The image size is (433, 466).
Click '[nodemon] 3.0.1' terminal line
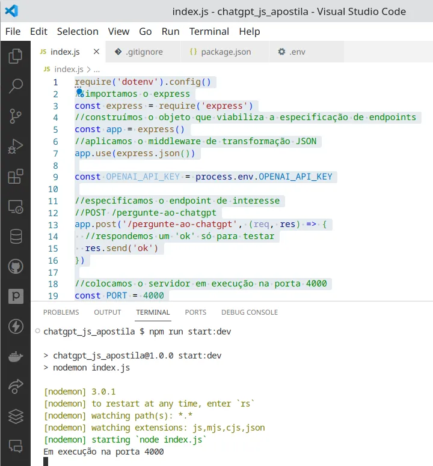coord(80,392)
